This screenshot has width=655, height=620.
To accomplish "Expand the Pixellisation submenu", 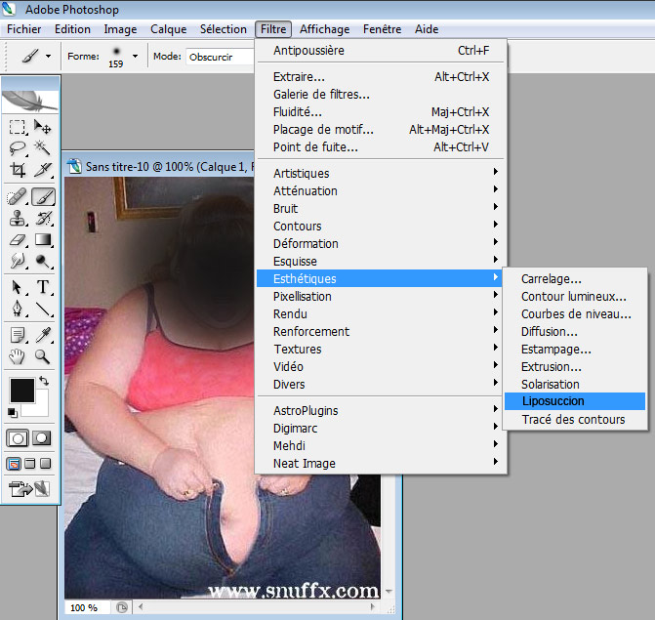I will point(380,296).
